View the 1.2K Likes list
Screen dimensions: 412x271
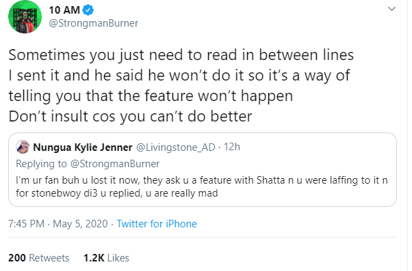click(106, 258)
